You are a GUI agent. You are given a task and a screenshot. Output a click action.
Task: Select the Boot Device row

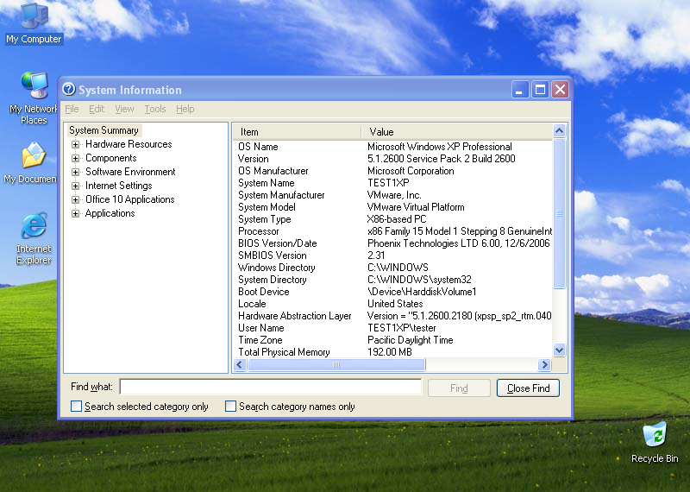pos(392,292)
